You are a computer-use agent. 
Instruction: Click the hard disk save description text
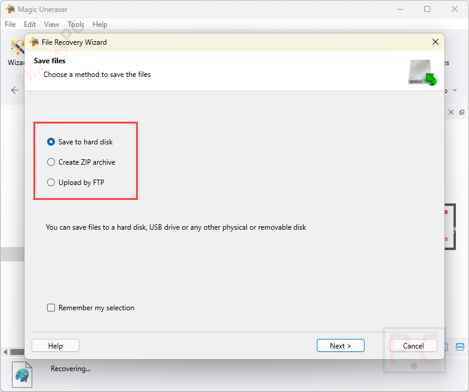176,227
